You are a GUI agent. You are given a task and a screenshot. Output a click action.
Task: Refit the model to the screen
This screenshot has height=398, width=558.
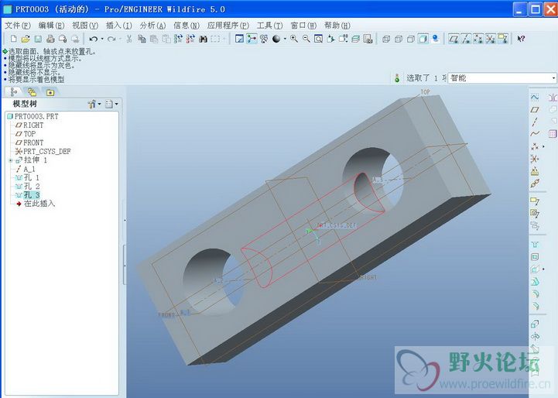(319, 39)
